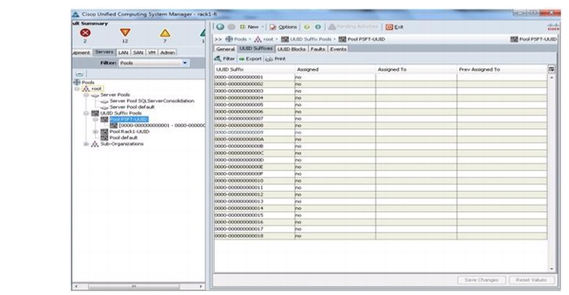Click the minor faults yellow warning icon
Screen dimensions: 569x295
[x=165, y=33]
